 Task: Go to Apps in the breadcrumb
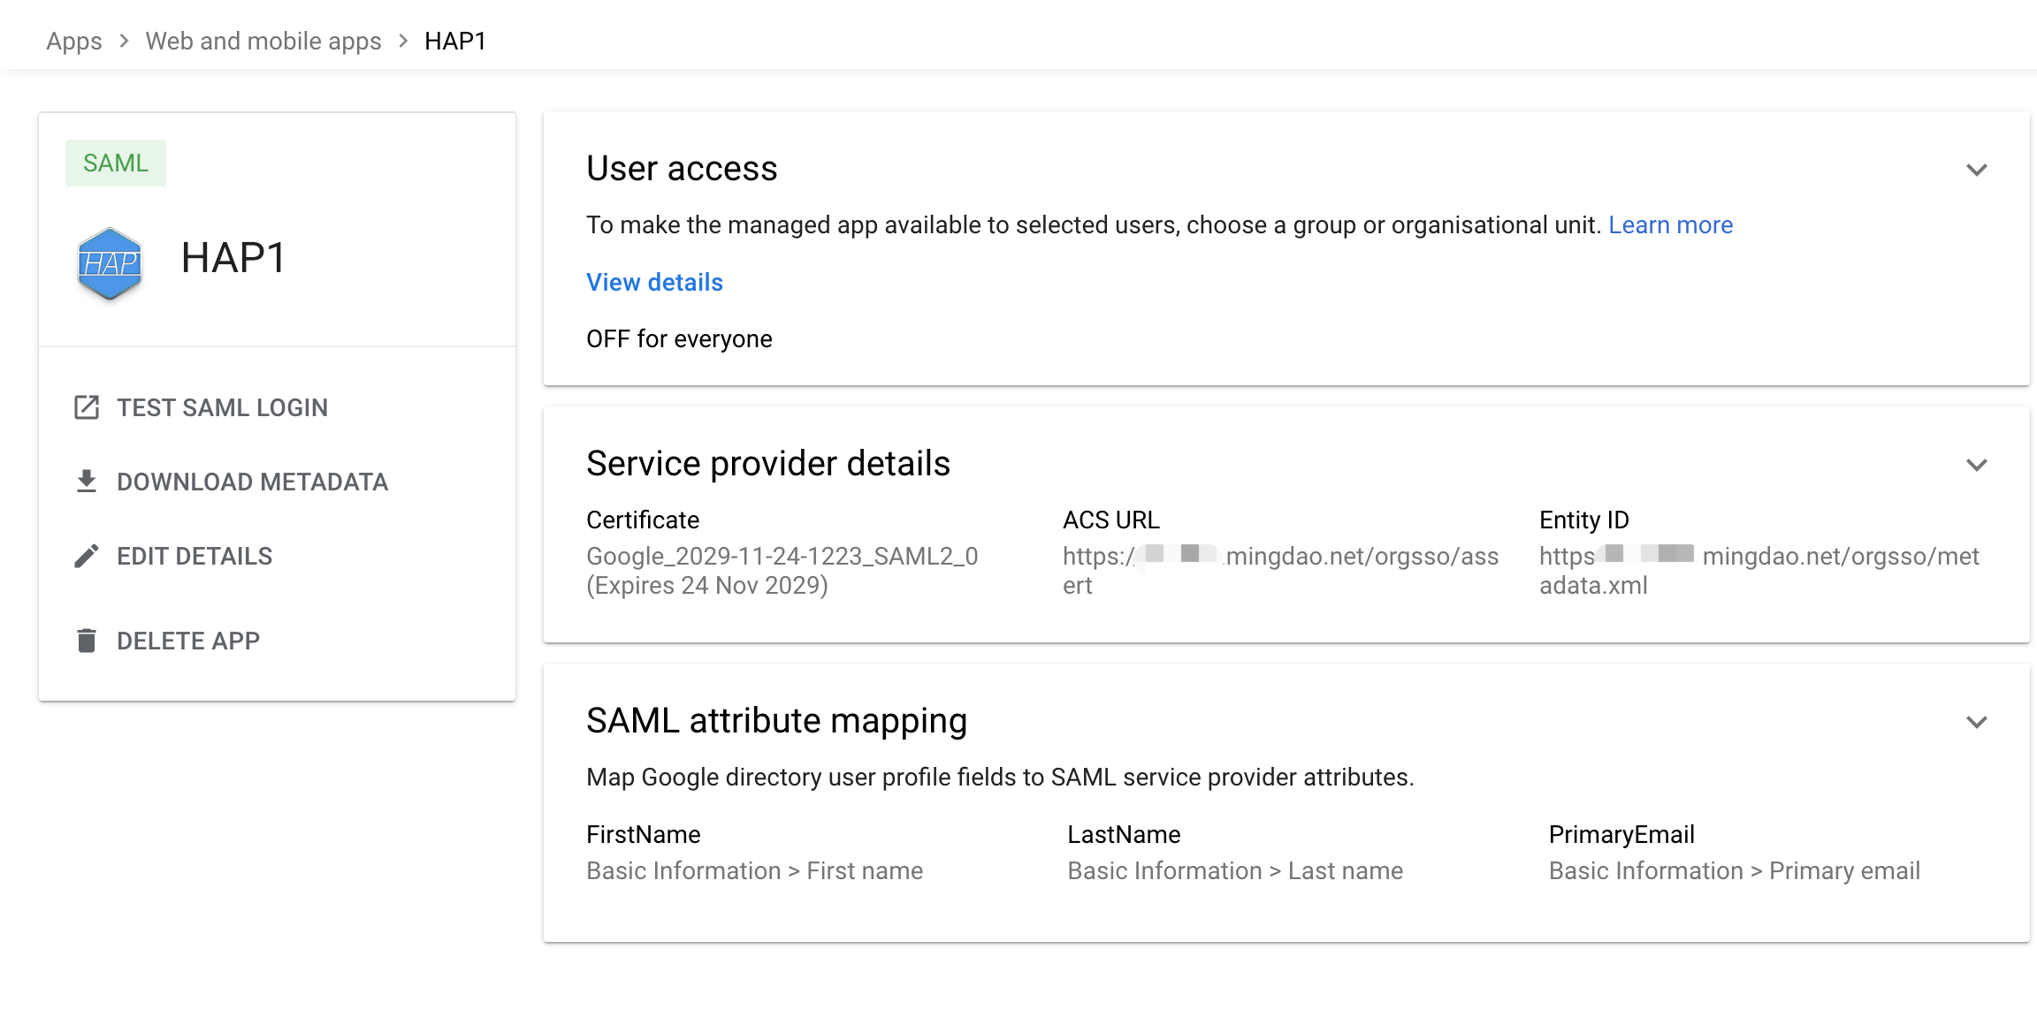pos(74,41)
